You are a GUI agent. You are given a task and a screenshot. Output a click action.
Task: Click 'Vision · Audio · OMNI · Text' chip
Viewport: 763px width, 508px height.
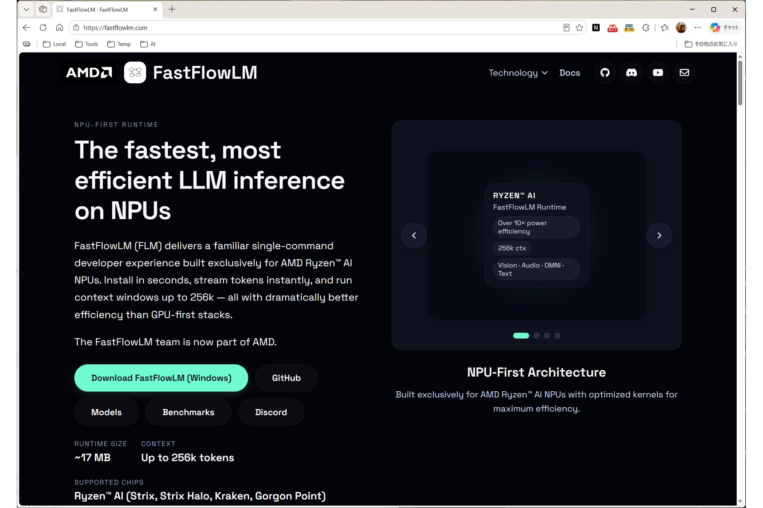tap(536, 269)
